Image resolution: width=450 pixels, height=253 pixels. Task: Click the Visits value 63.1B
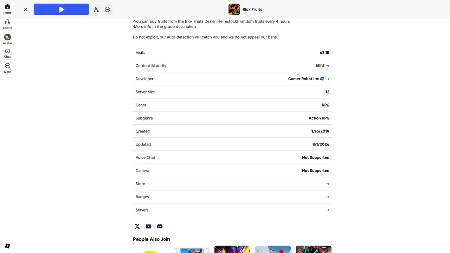(324, 53)
